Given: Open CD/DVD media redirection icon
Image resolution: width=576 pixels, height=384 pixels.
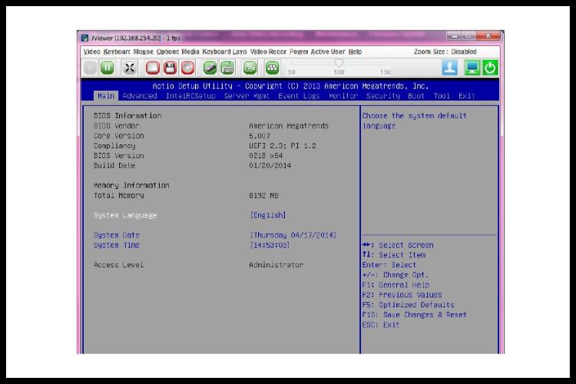Looking at the screenshot, I should pos(187,68).
